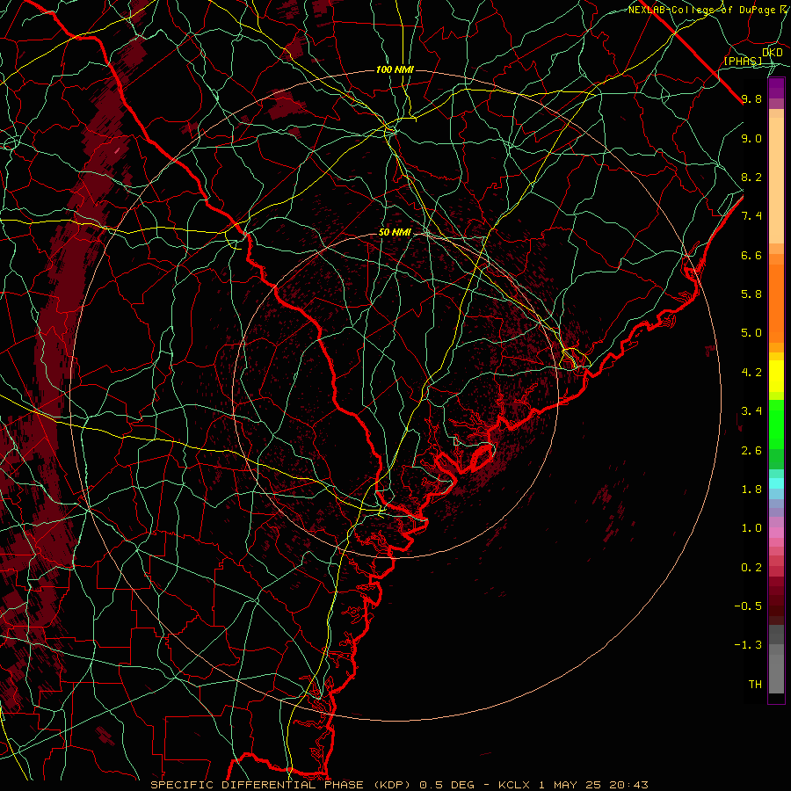
Task: Click the 2.6 scale value
Action: click(x=751, y=451)
